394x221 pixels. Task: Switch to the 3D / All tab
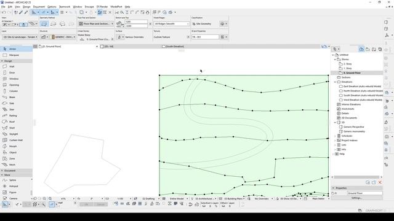point(107,47)
